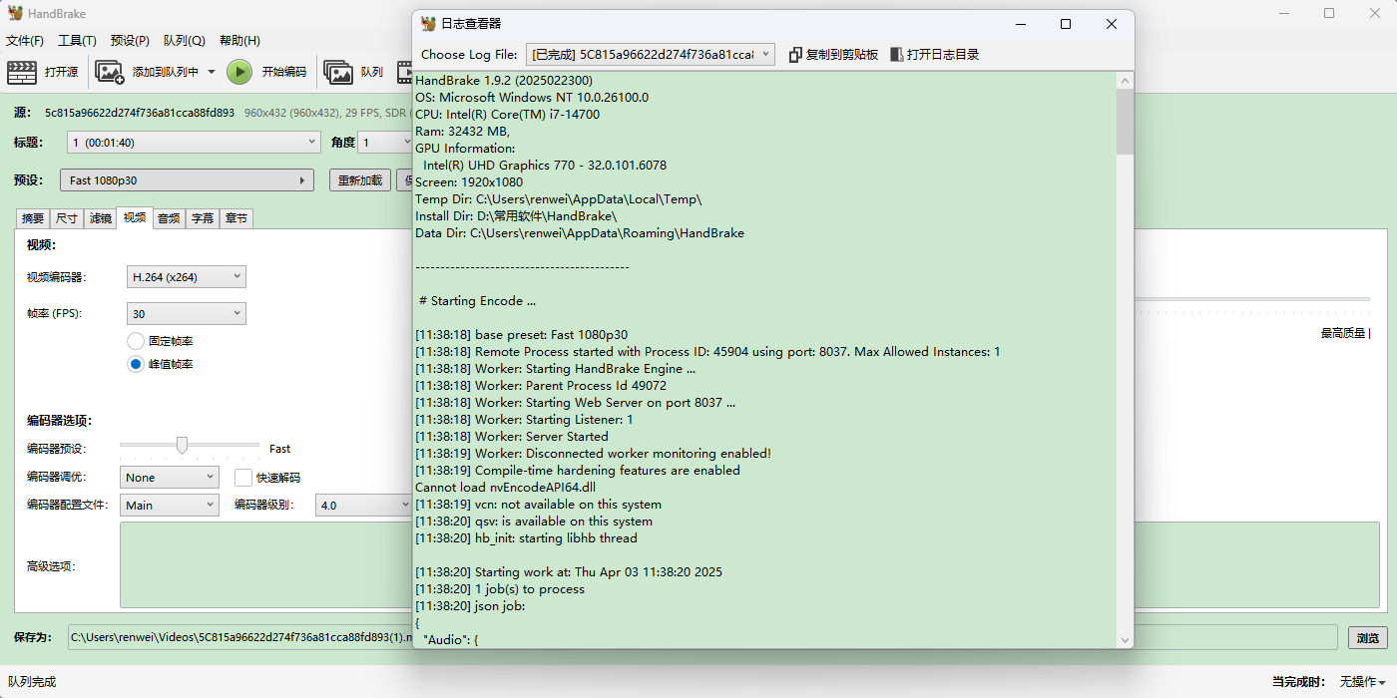
Task: Click the Reload preset button
Action: coord(359,180)
